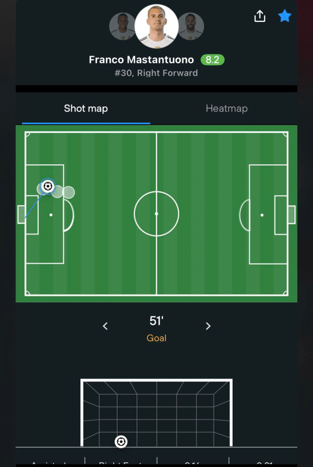Click the Franco Mastantuono name

coord(141,60)
